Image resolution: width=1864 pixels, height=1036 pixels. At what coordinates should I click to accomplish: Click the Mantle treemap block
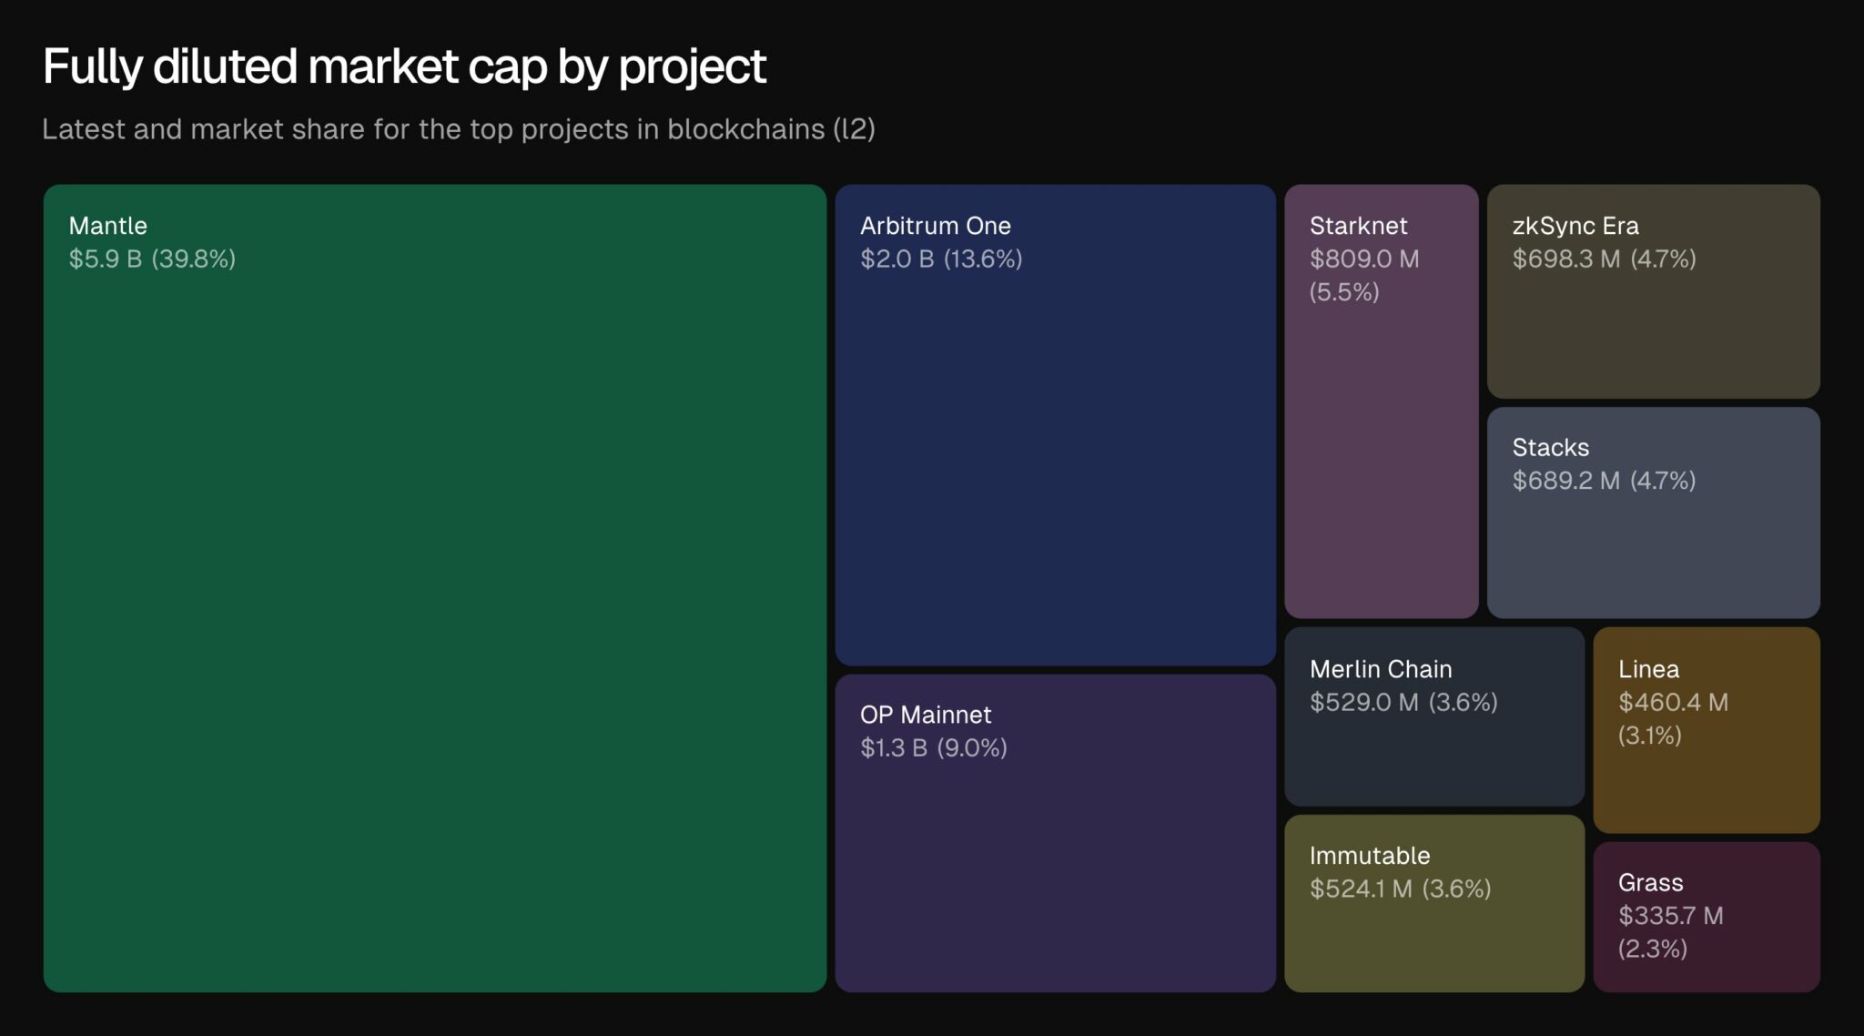(434, 588)
